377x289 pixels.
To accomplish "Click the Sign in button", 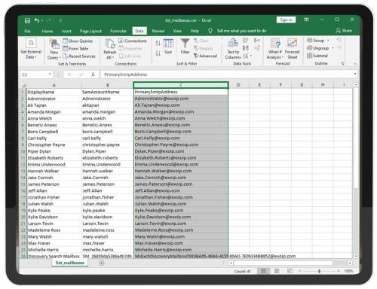I will click(x=286, y=20).
